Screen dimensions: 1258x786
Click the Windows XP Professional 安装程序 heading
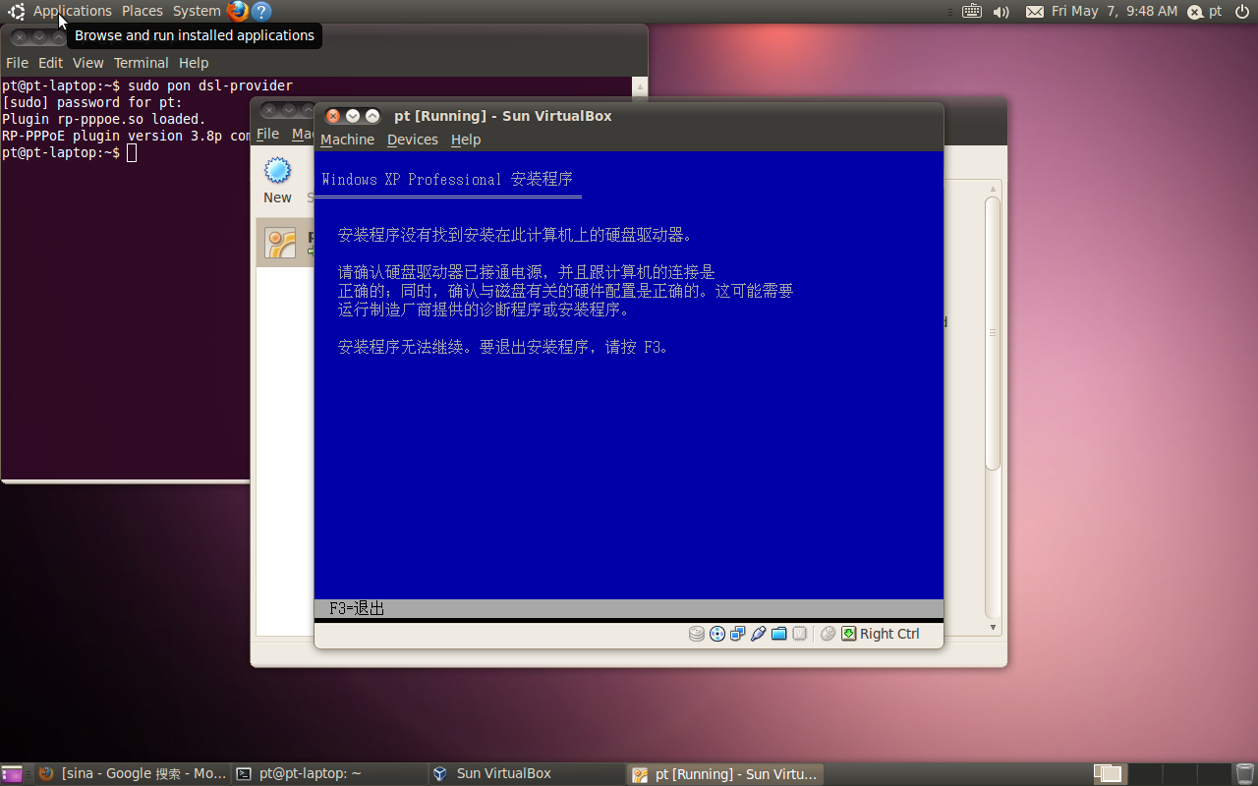(447, 179)
